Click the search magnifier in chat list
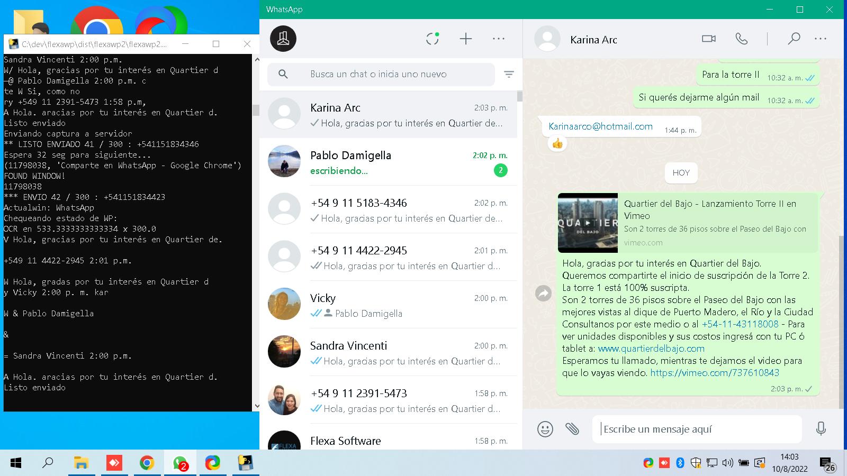The image size is (847, 476). click(283, 75)
